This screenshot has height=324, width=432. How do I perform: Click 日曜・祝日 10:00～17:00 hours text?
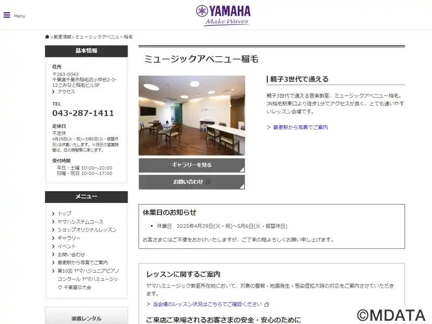[85, 173]
